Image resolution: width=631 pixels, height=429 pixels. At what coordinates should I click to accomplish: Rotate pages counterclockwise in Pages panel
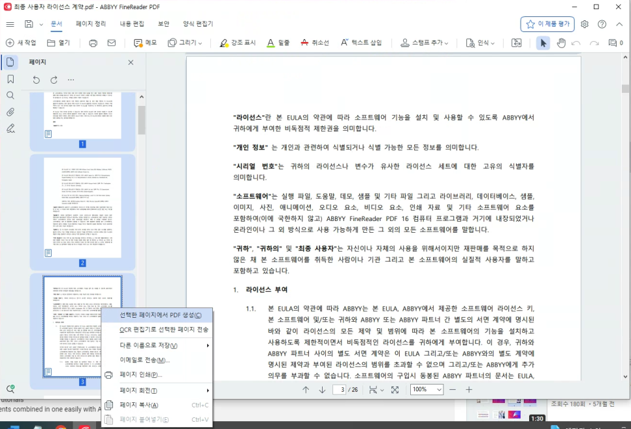tap(36, 80)
